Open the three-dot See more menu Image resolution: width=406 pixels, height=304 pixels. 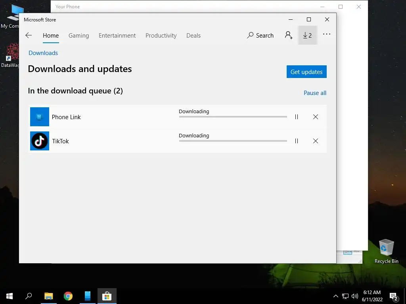(x=327, y=34)
